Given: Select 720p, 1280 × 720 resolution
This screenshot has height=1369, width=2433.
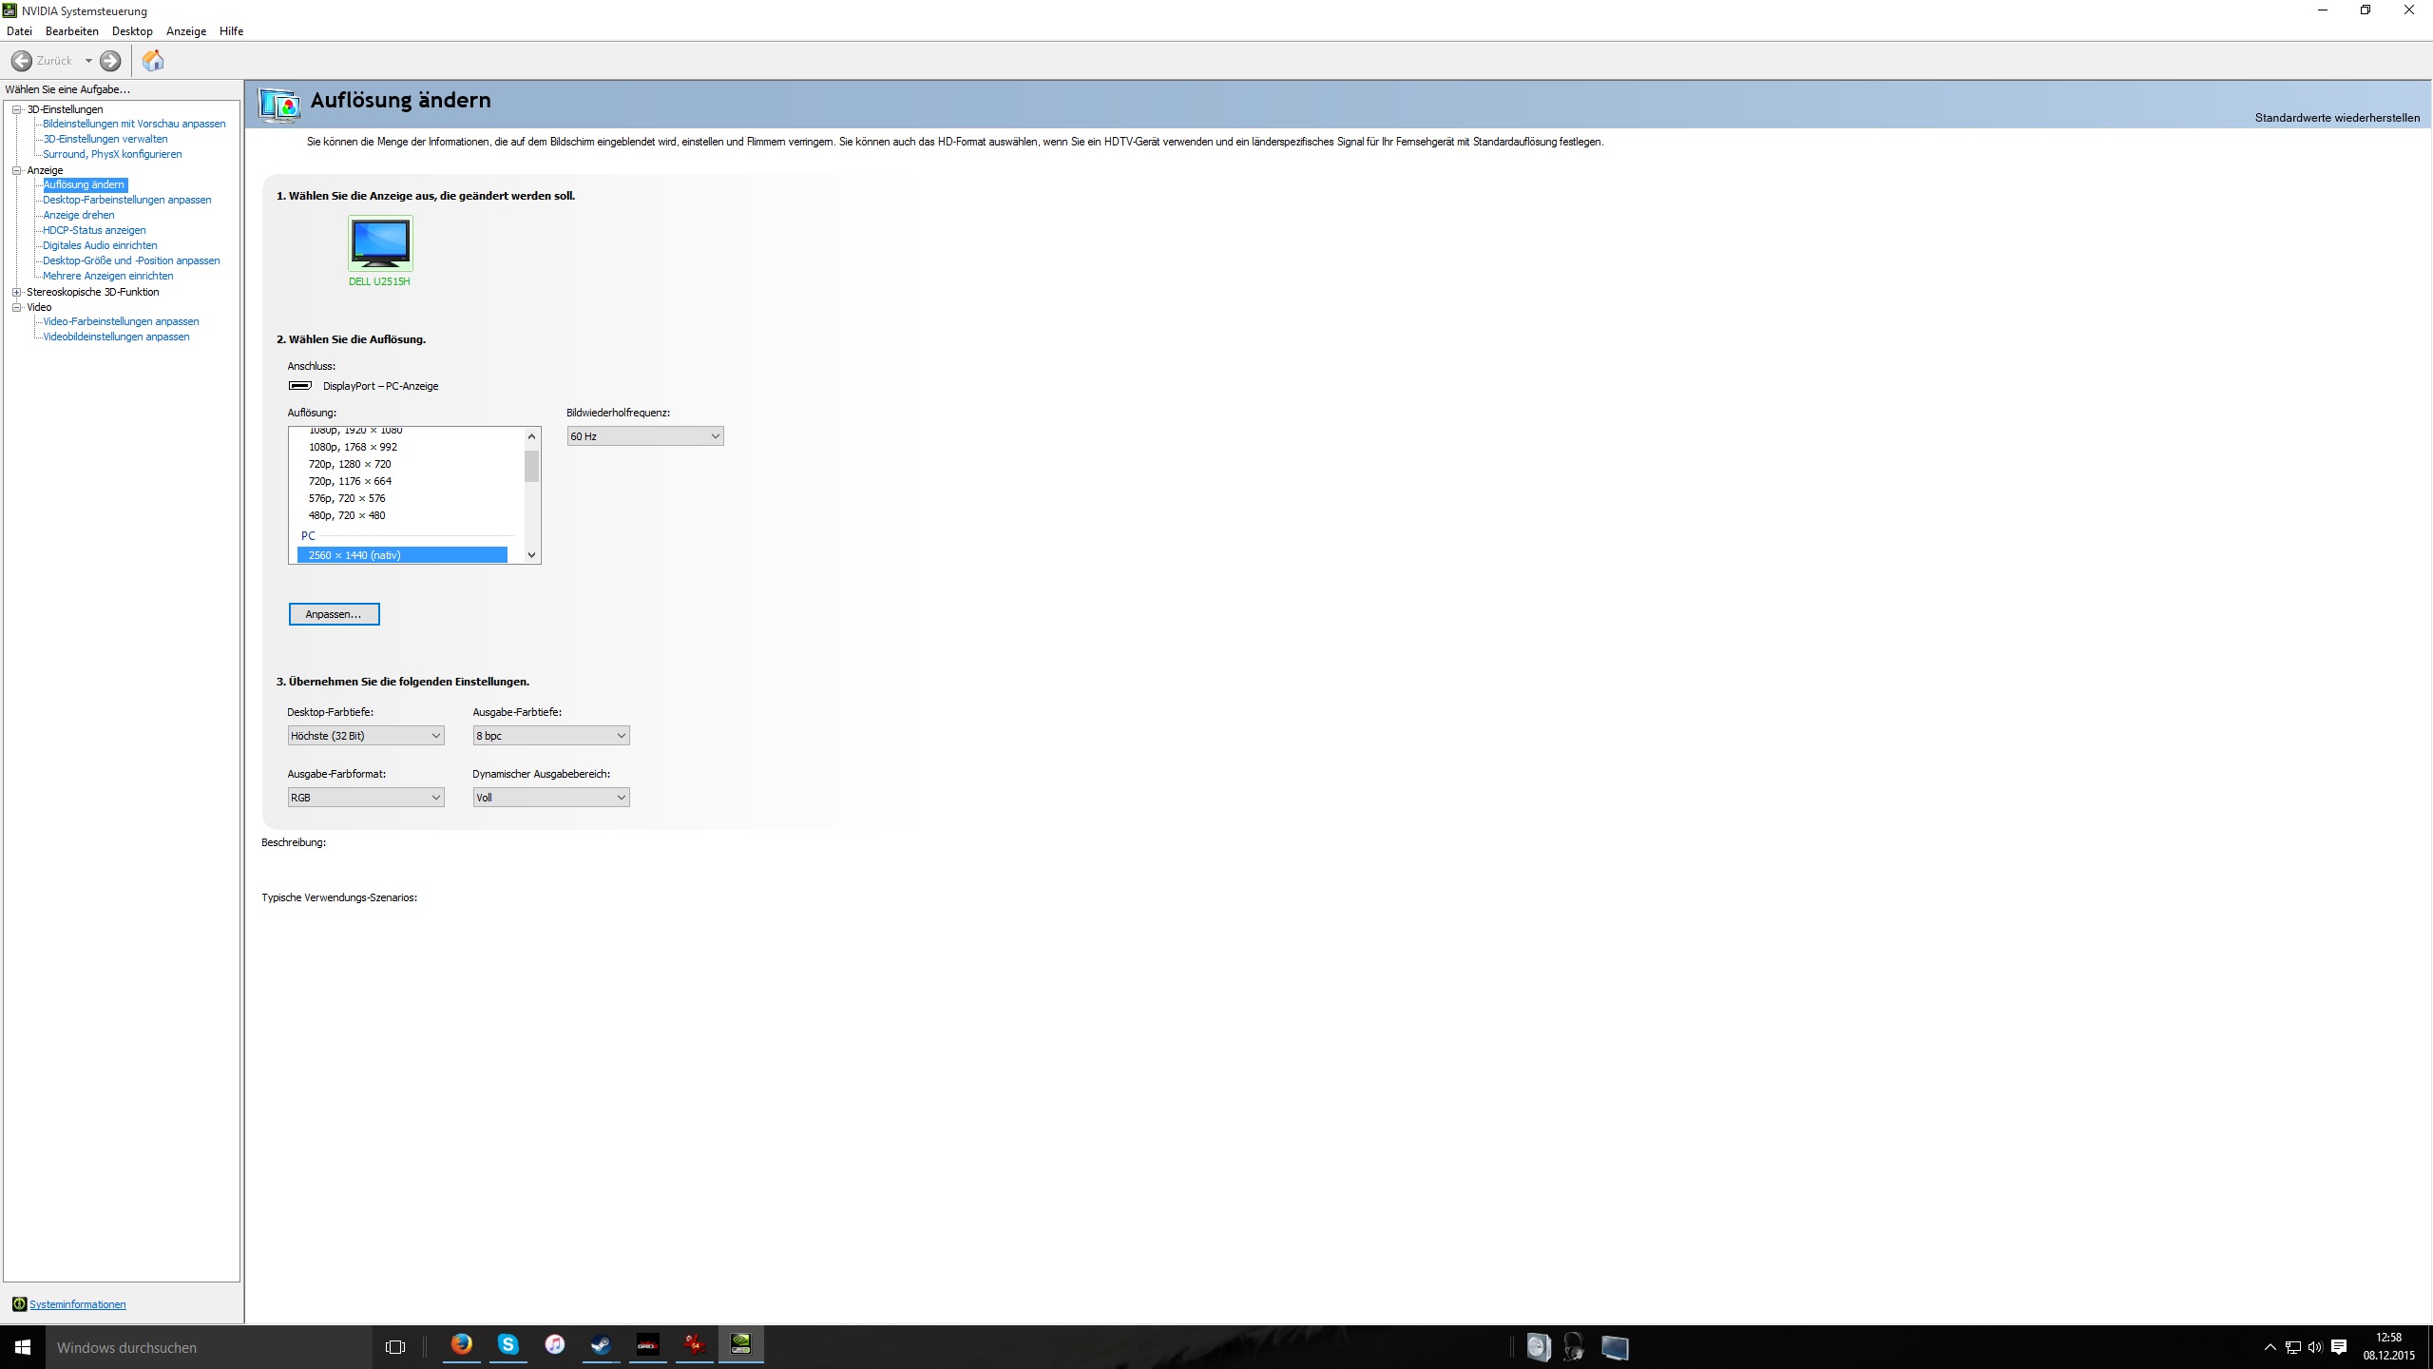Looking at the screenshot, I should tap(350, 464).
